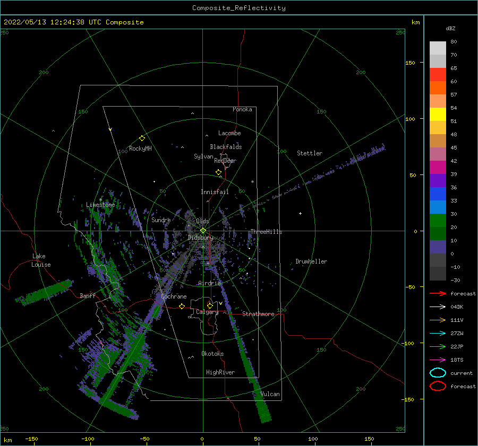Click the yellow diamond marker west of Calgary

click(x=182, y=306)
